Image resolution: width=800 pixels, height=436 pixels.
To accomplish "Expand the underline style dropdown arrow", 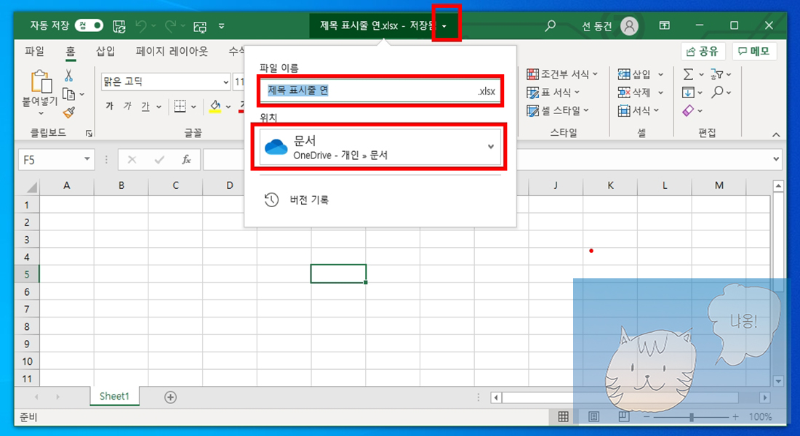I will click(x=159, y=107).
